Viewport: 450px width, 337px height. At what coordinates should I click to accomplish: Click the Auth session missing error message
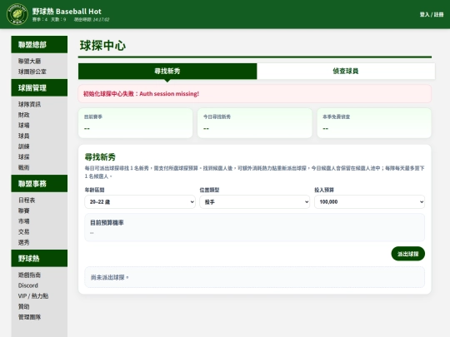254,94
